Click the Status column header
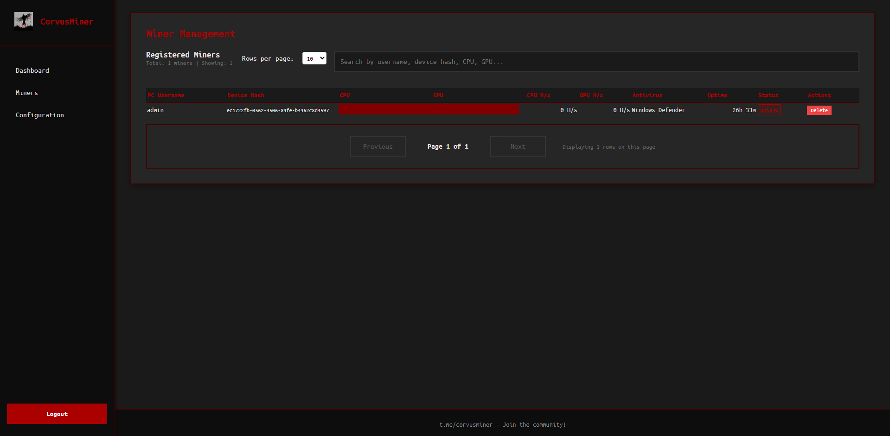 coord(768,95)
